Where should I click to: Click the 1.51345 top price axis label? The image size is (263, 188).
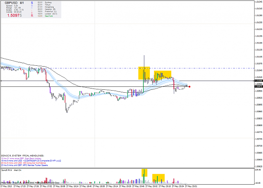(x=258, y=2)
